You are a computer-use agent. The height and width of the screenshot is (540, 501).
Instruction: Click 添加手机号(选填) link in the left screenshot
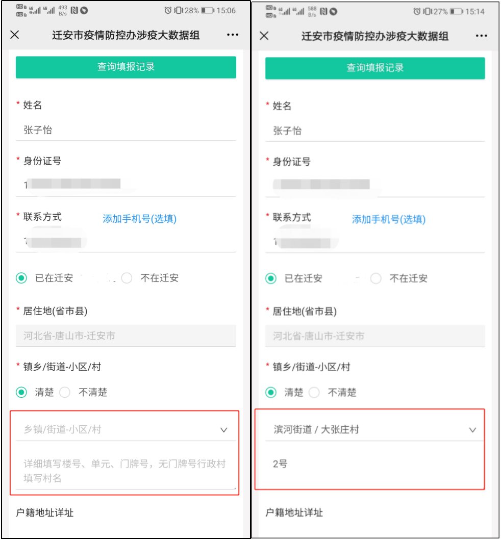pyautogui.click(x=140, y=219)
